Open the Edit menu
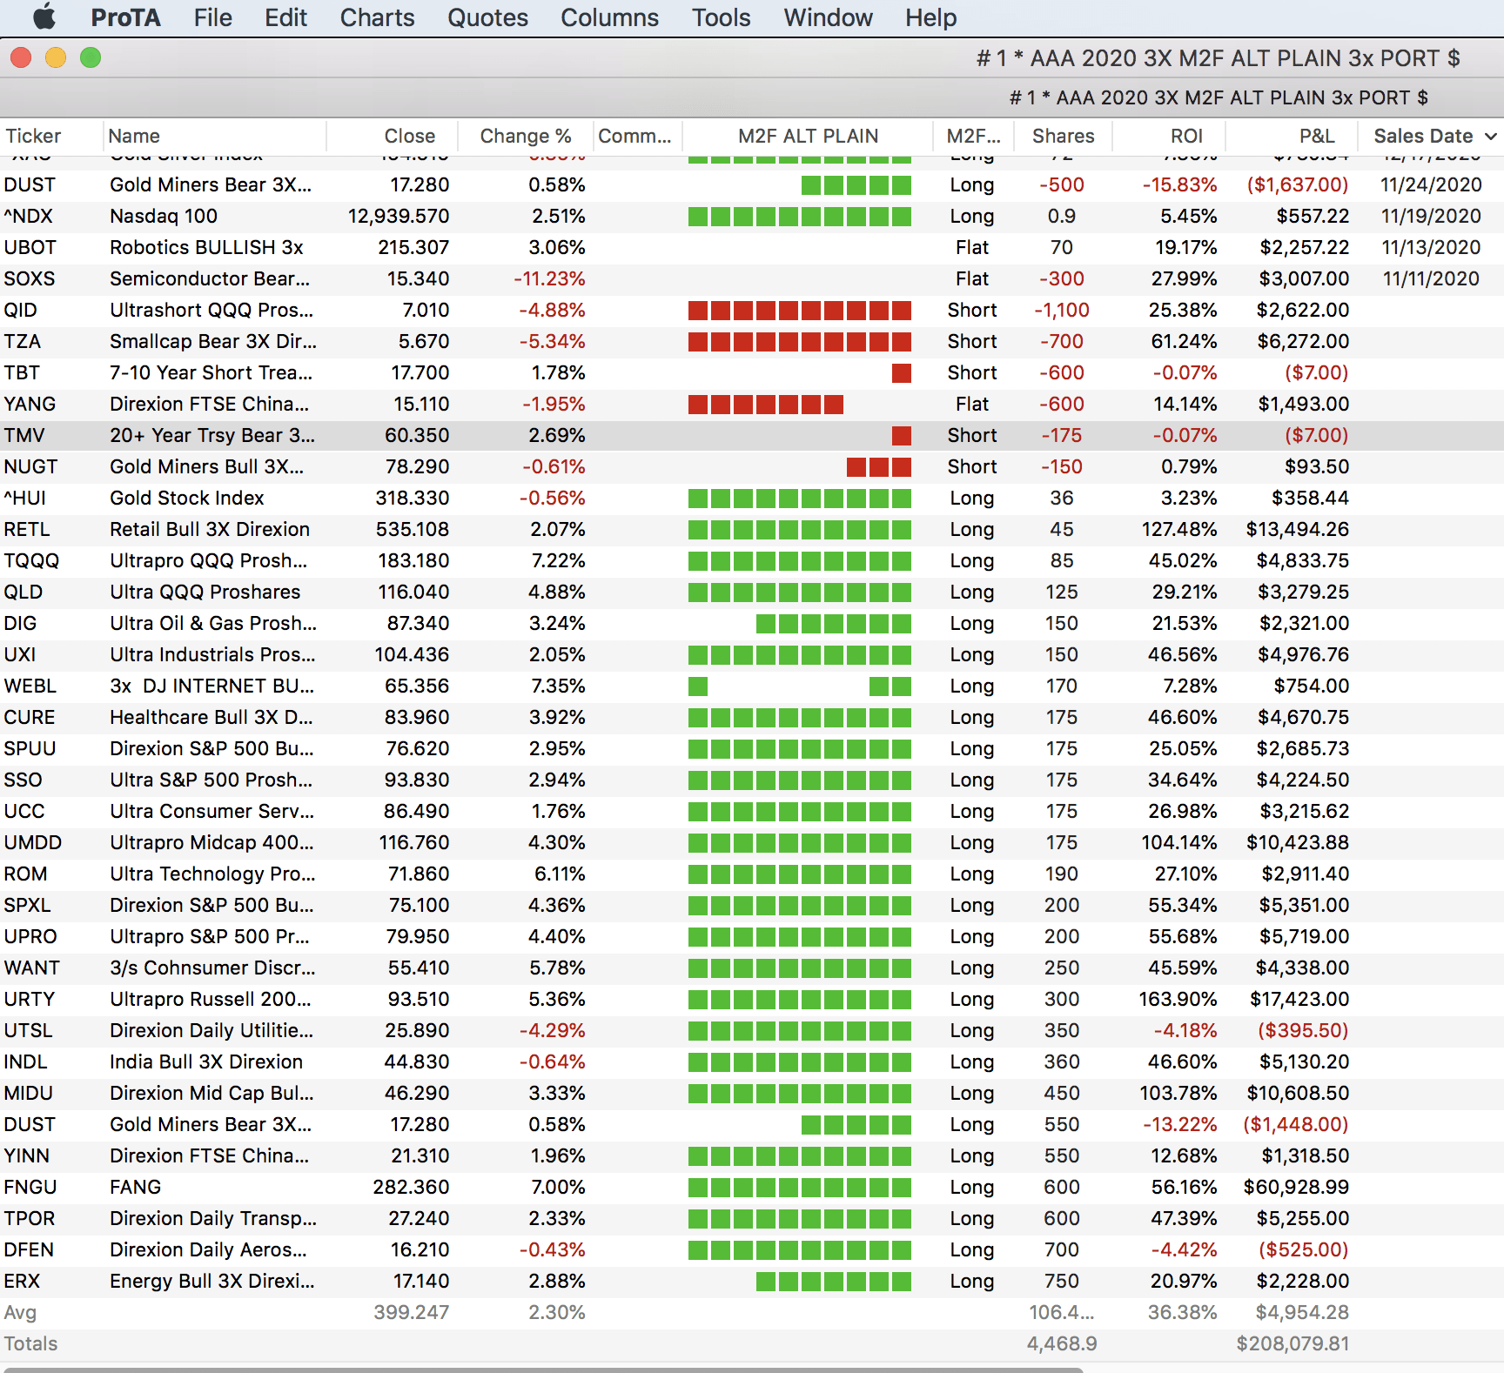This screenshot has height=1373, width=1504. pos(285,17)
